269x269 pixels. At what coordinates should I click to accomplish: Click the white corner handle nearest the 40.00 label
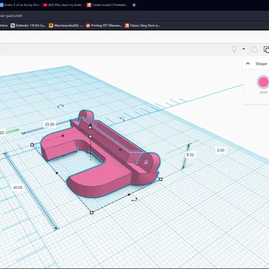pyautogui.click(x=32, y=145)
